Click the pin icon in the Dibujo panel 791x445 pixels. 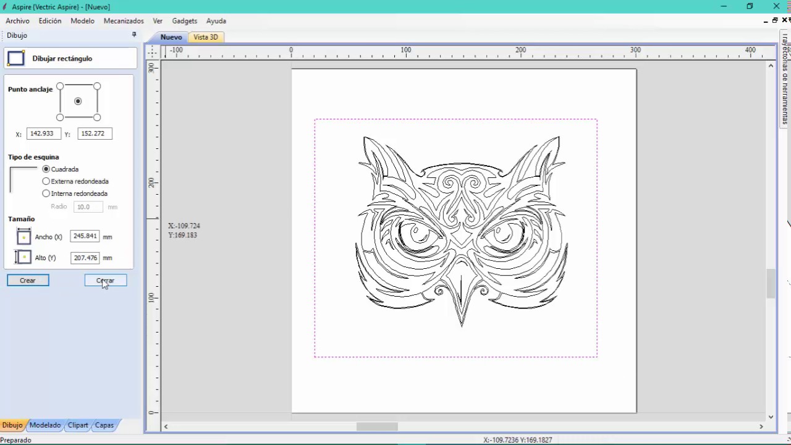134,35
